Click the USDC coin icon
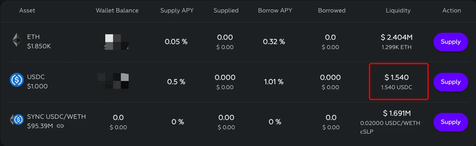 click(x=17, y=80)
